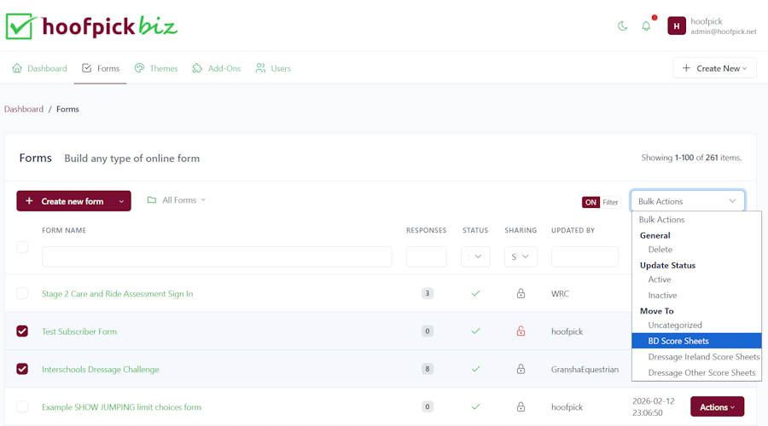The height and width of the screenshot is (426, 768).
Task: Open Stage 2 Care and Ride form
Action: pos(118,293)
